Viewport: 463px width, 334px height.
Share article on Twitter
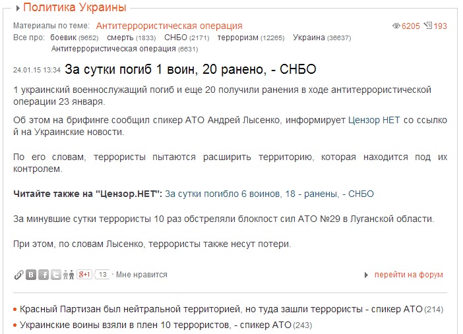(x=56, y=275)
